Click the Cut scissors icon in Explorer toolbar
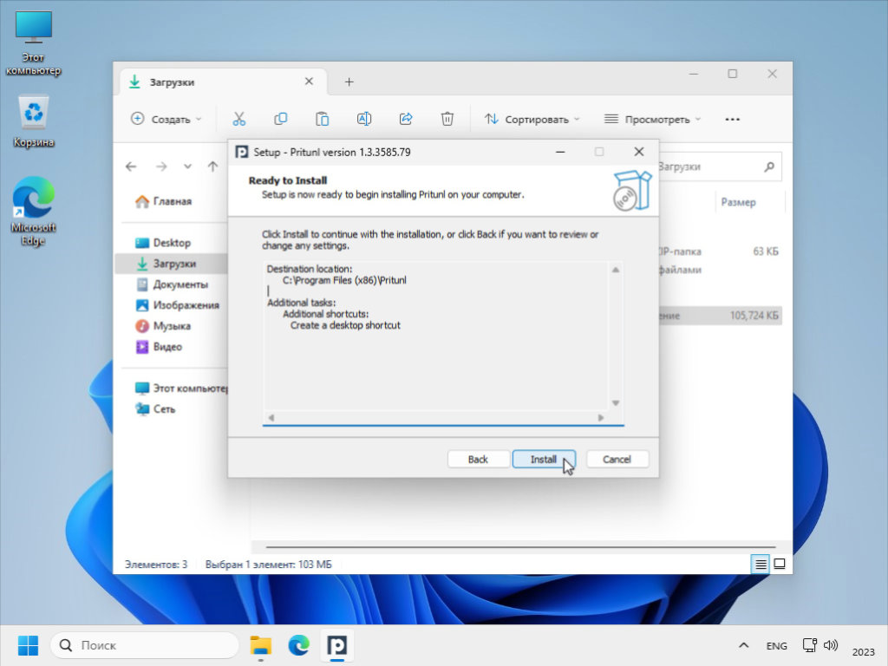Viewport: 888px width, 666px height. 239,119
